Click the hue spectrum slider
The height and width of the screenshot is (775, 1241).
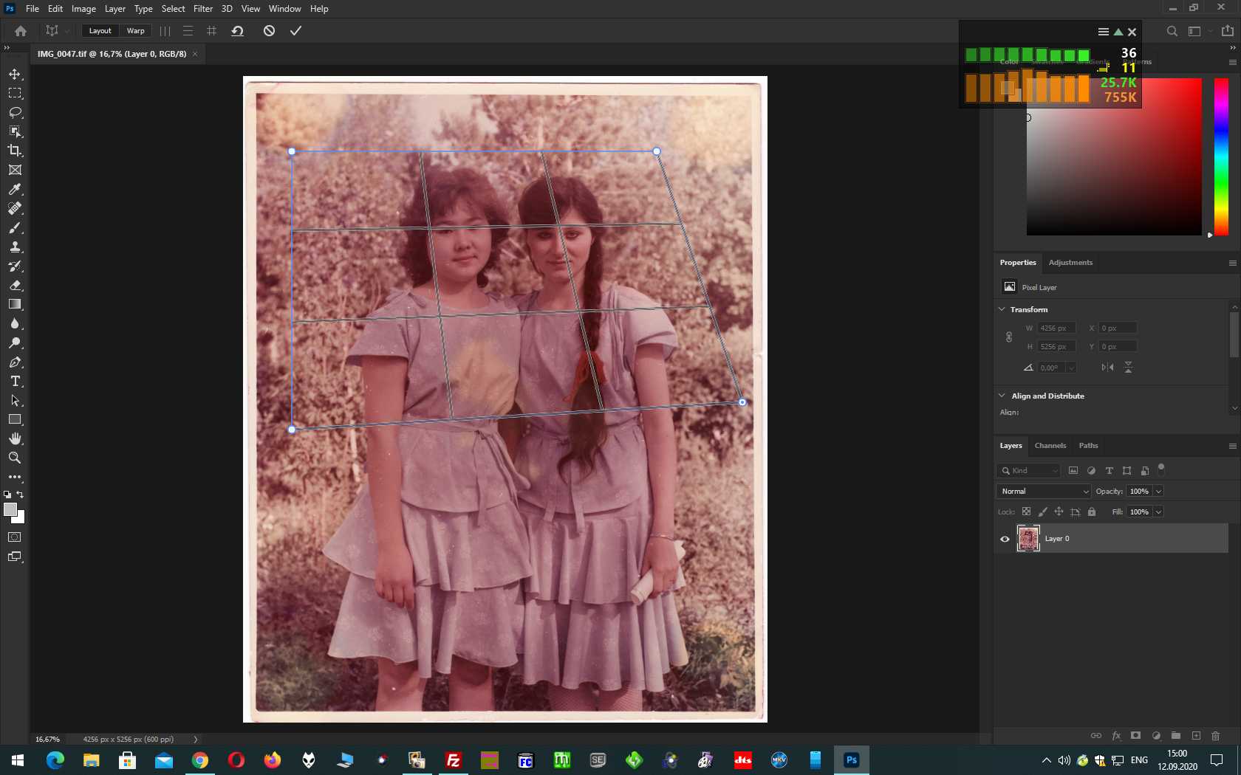pyautogui.click(x=1221, y=156)
